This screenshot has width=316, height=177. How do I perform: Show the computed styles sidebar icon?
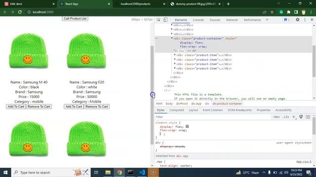(308, 117)
